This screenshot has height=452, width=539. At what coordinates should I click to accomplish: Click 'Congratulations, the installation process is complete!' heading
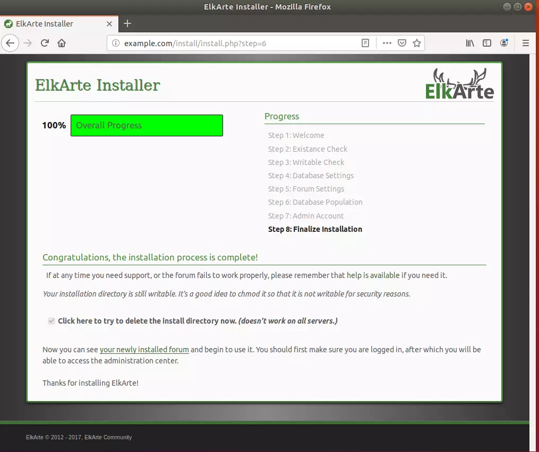point(150,258)
